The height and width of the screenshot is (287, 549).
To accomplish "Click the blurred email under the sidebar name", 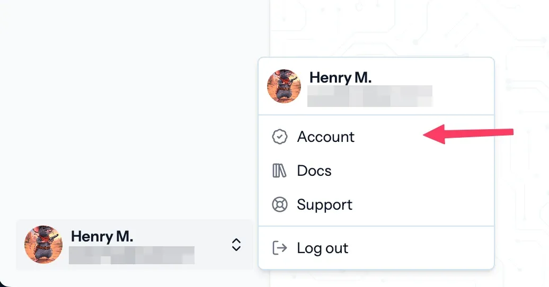I will tap(131, 255).
